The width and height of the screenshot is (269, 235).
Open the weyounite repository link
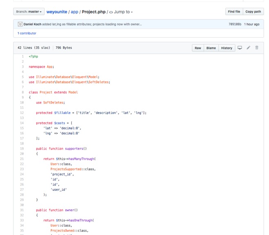57,12
